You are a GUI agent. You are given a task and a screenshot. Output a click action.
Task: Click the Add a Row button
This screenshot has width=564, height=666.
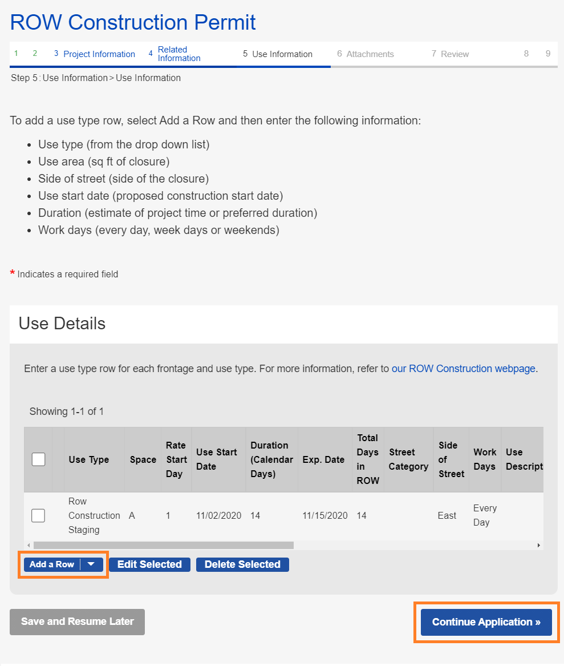point(52,564)
